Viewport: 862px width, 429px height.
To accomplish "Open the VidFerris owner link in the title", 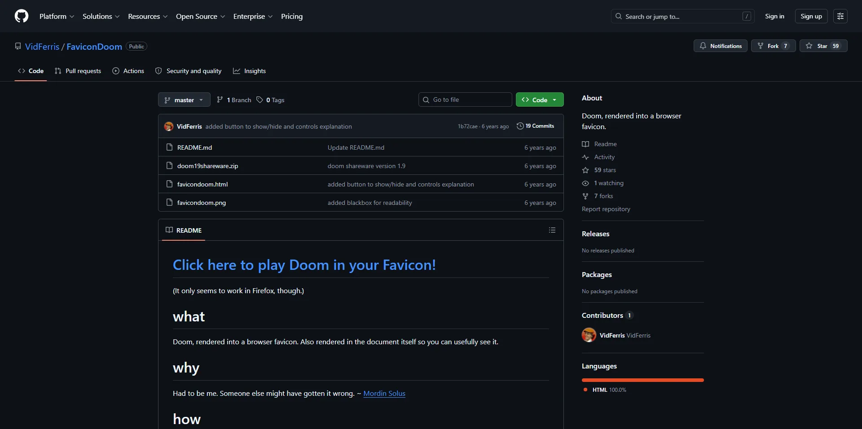I will pos(42,47).
